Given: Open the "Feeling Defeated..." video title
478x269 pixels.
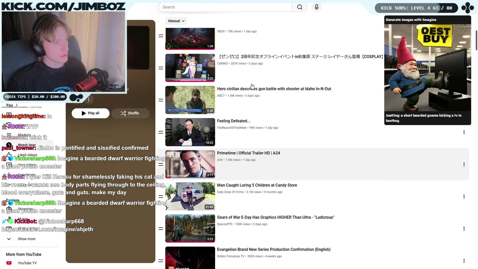Looking at the screenshot, I should (x=234, y=121).
